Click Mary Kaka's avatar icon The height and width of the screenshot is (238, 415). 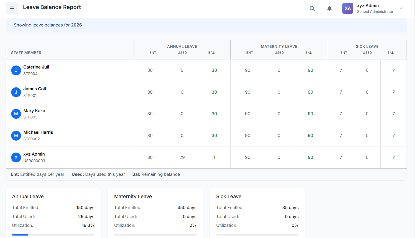point(16,114)
